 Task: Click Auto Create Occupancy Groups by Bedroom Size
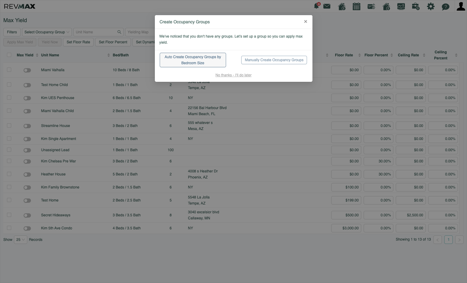click(x=193, y=60)
